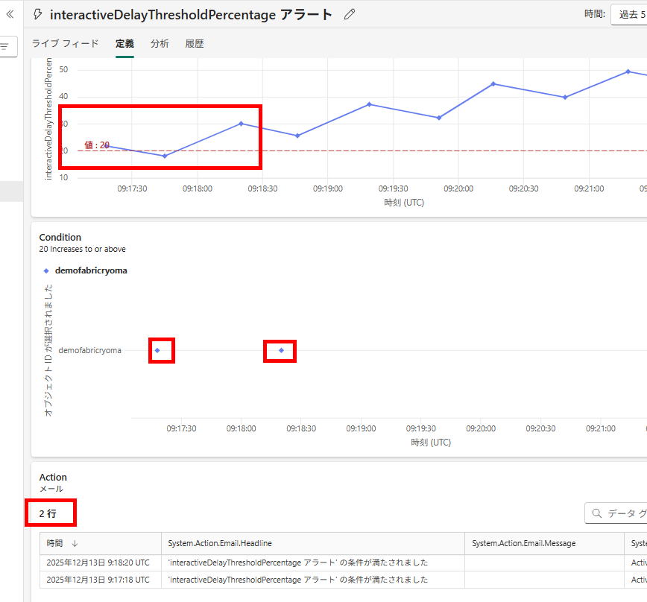The image size is (647, 602).
Task: Click the line chart data point above 09:20:00
Action: tap(493, 84)
